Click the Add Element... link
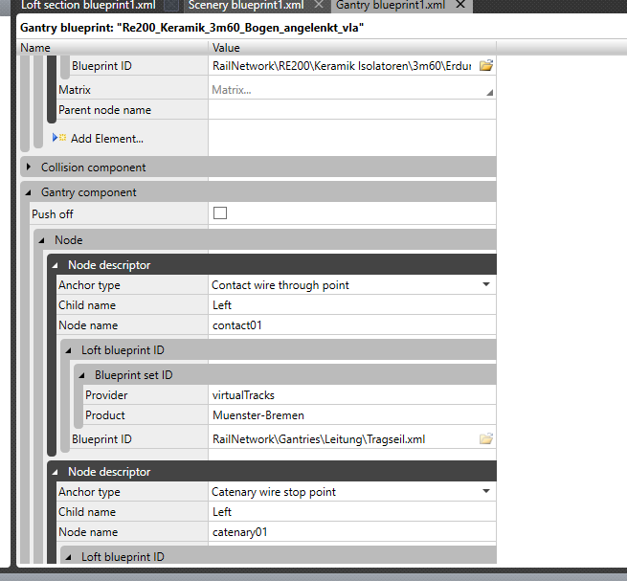This screenshot has height=581, width=627. point(107,139)
